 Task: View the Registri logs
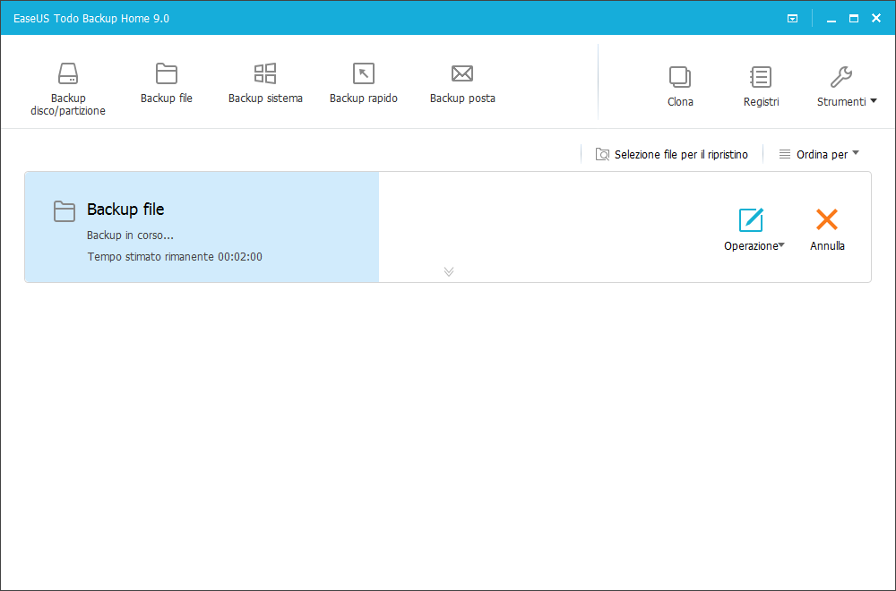coord(761,86)
